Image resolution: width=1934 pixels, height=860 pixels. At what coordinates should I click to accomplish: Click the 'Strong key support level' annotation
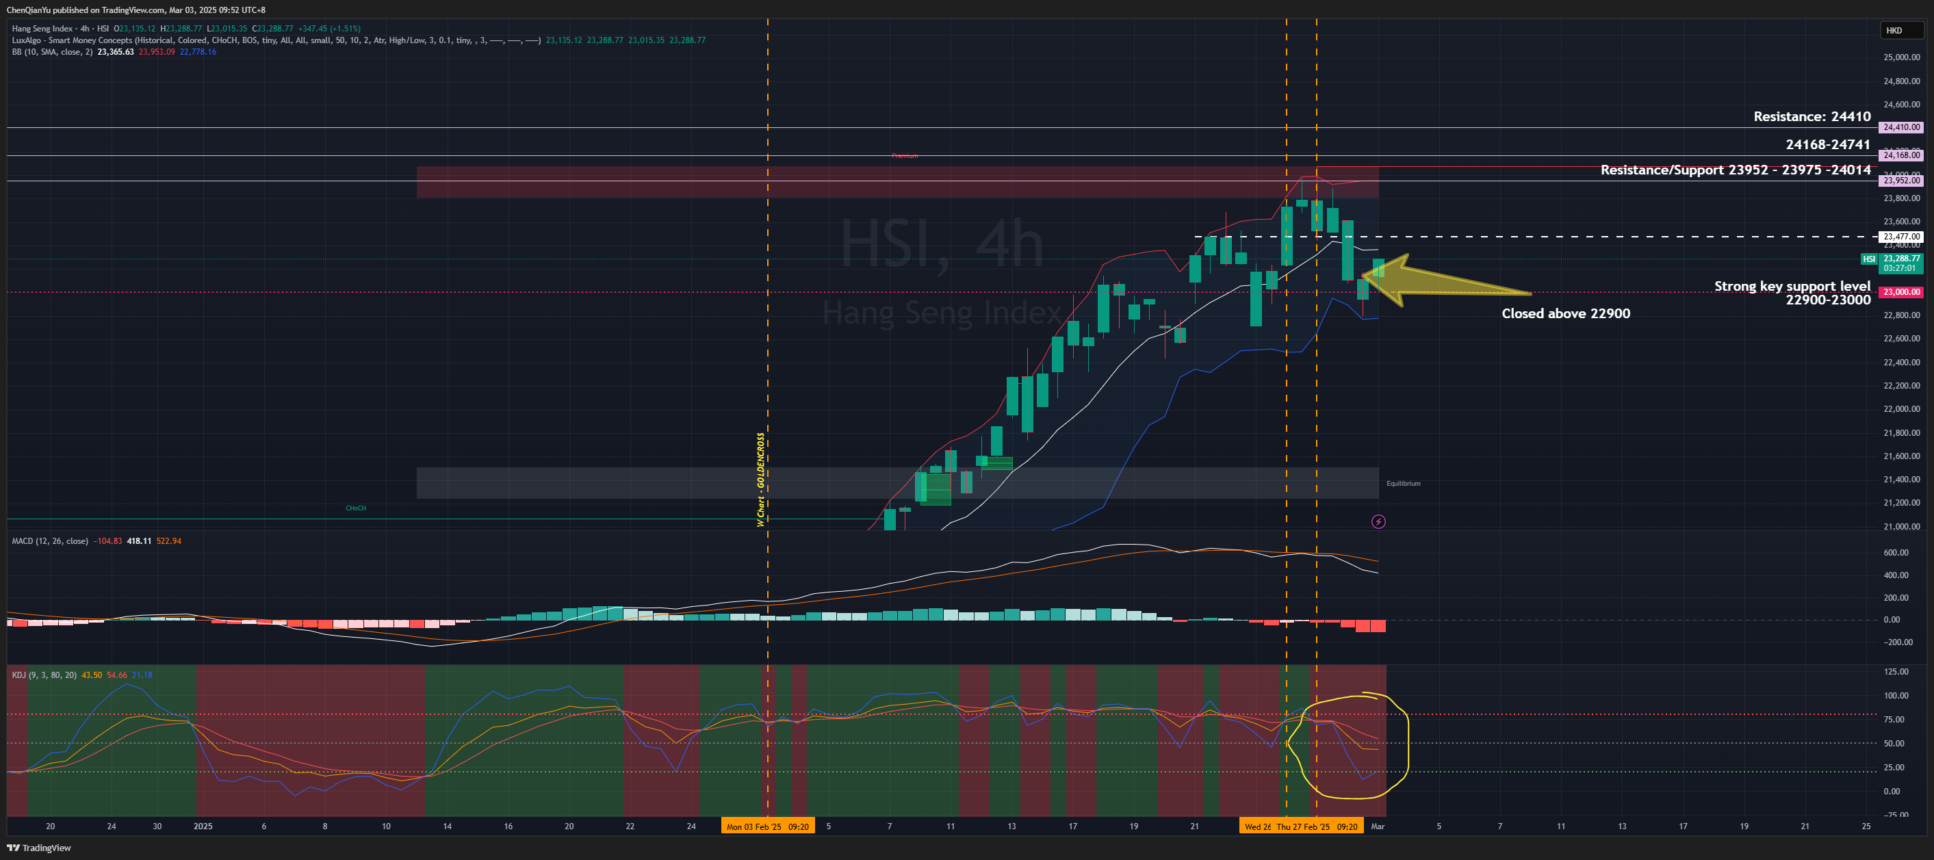tap(1792, 286)
